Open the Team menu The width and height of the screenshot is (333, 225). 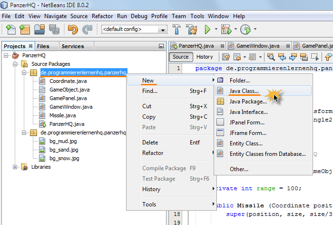click(178, 16)
